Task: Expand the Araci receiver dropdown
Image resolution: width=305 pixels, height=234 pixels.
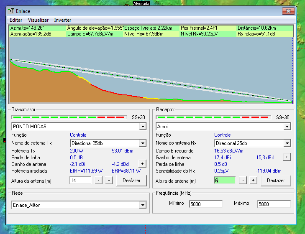Action: (x=287, y=126)
